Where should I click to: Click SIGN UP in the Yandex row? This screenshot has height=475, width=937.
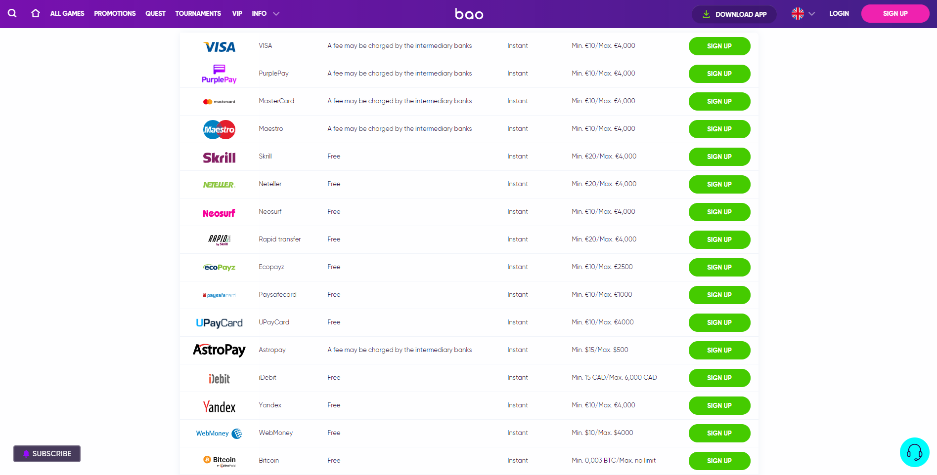coord(719,405)
